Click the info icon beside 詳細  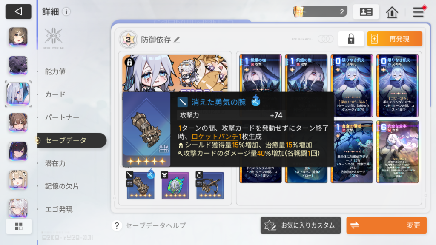pos(66,11)
